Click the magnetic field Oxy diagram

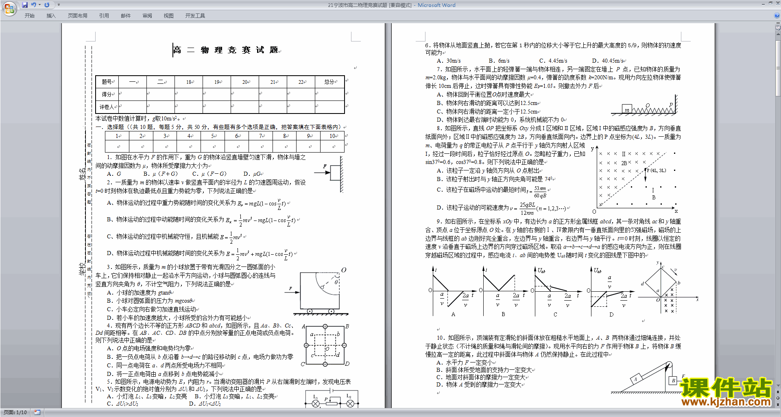[x=635, y=180]
